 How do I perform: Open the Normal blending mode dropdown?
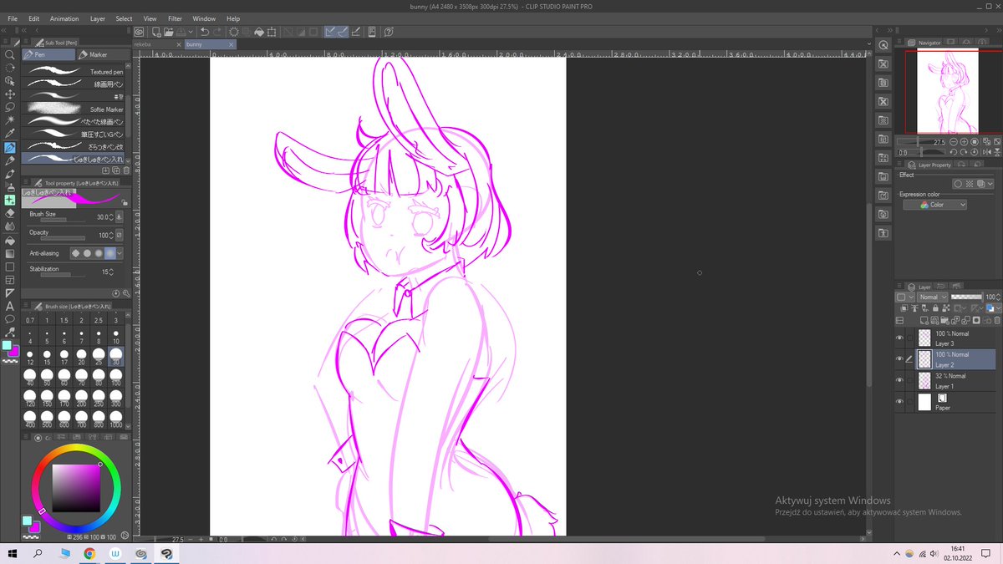pos(932,297)
